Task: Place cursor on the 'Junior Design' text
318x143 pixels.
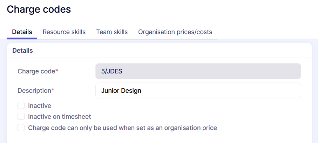Action: click(x=121, y=91)
